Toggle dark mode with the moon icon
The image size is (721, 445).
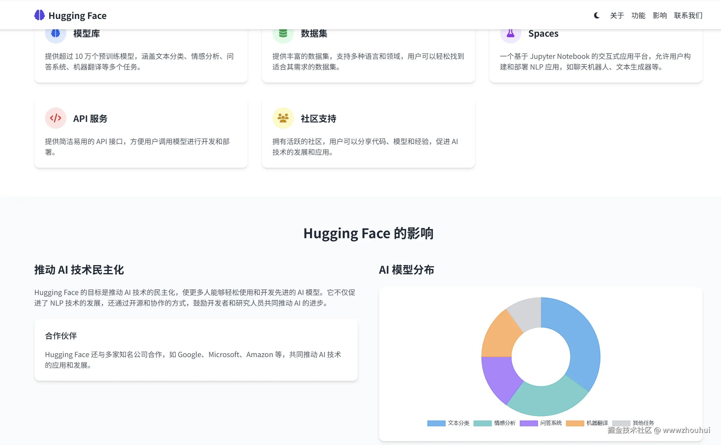[x=597, y=15]
